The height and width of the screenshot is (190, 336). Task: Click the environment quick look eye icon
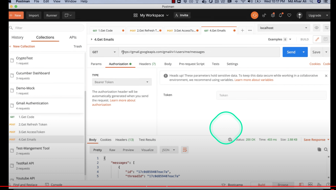click(x=316, y=28)
